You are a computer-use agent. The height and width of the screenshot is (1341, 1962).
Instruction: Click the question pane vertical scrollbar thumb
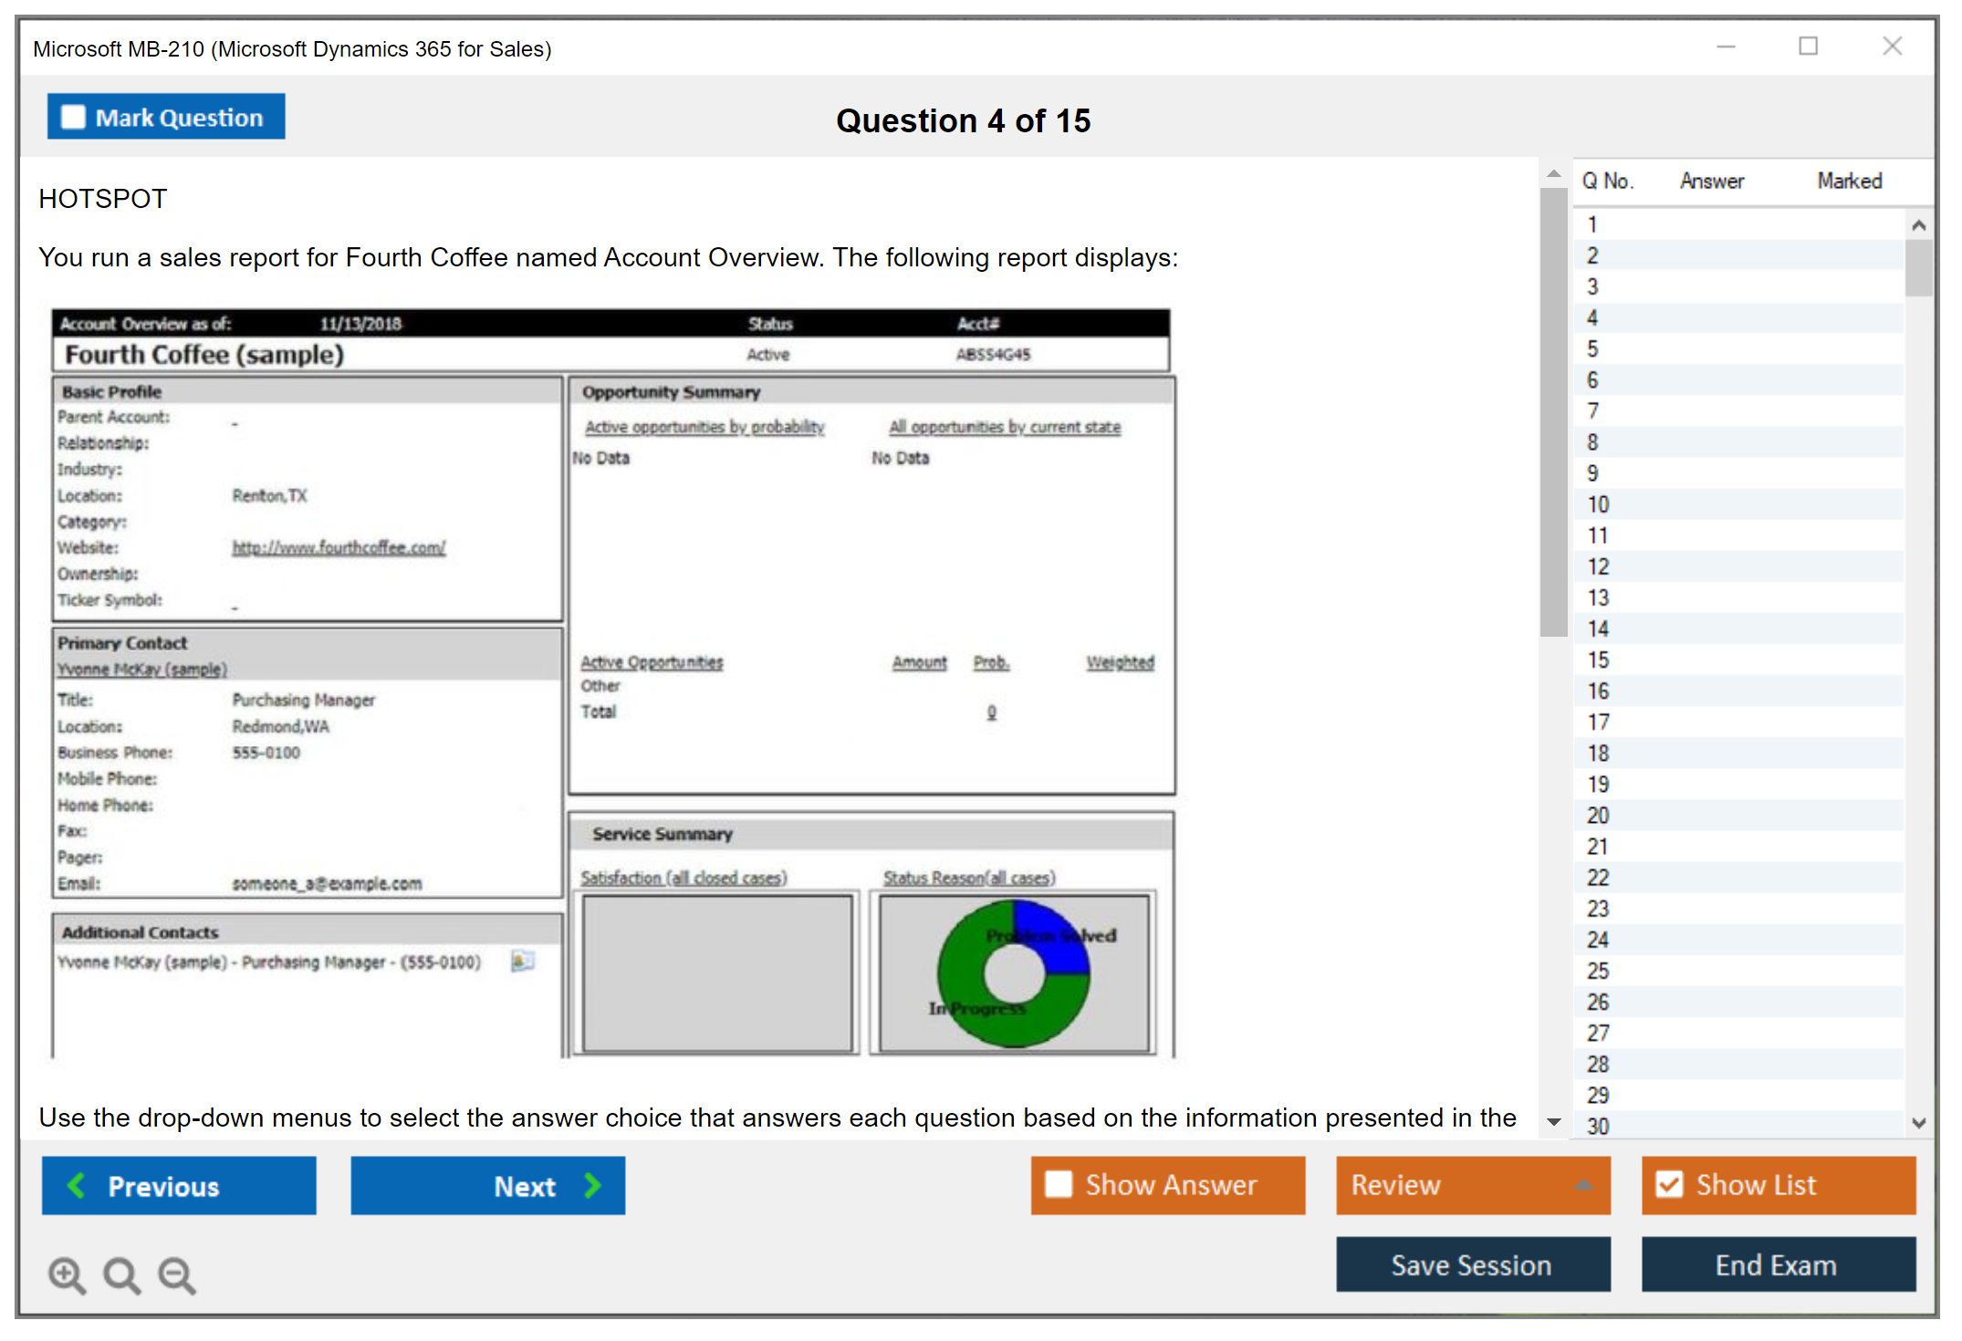1553,411
